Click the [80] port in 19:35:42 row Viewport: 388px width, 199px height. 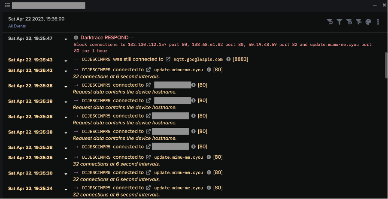pos(218,70)
